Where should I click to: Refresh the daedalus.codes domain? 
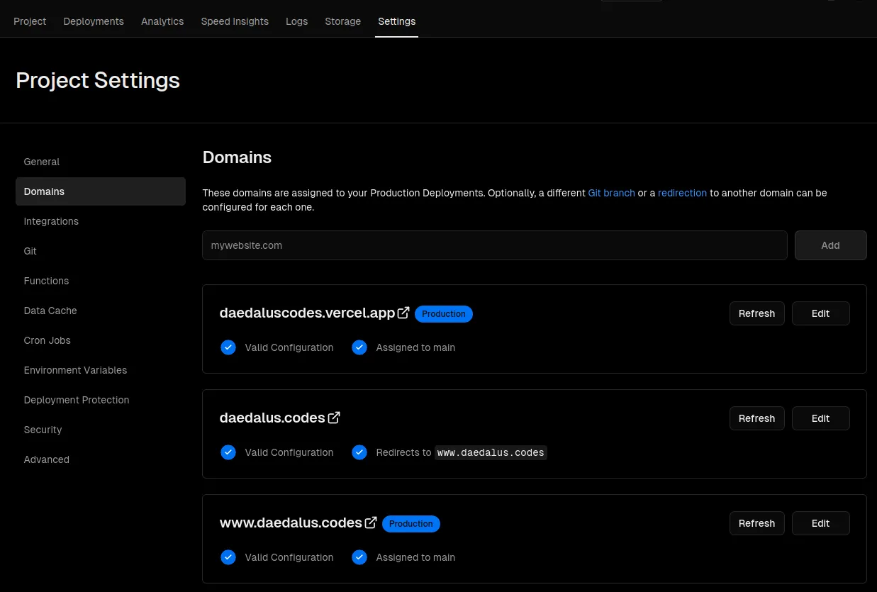(756, 418)
